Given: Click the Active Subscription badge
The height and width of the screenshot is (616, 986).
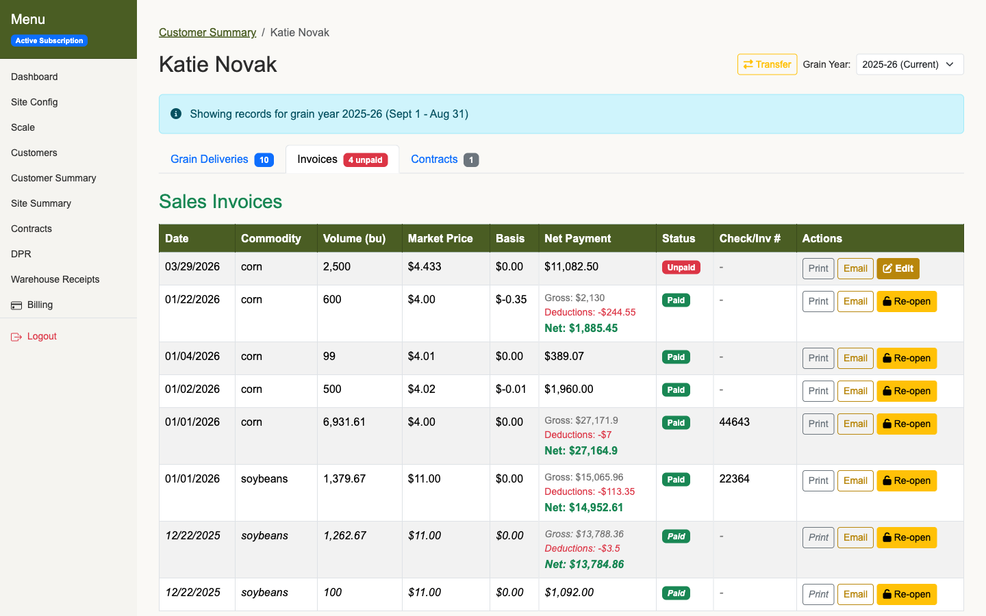Looking at the screenshot, I should pyautogui.click(x=49, y=40).
